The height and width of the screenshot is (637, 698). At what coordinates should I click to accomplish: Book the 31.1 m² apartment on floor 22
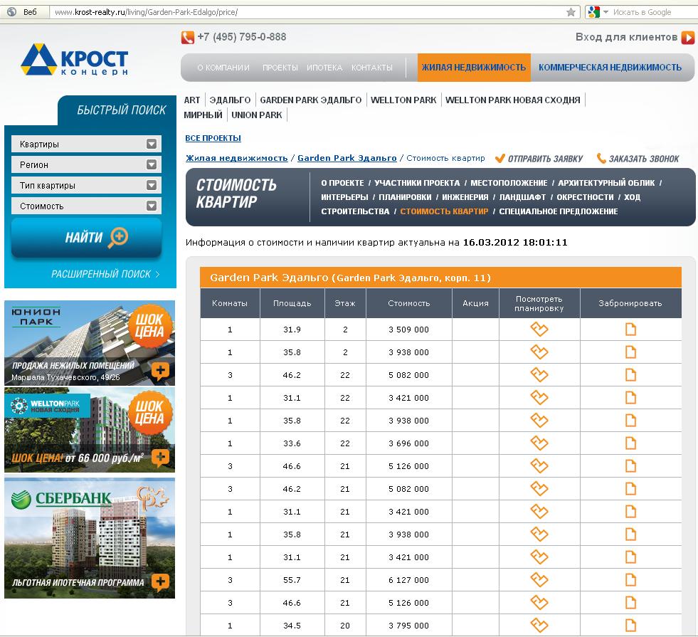pos(630,398)
